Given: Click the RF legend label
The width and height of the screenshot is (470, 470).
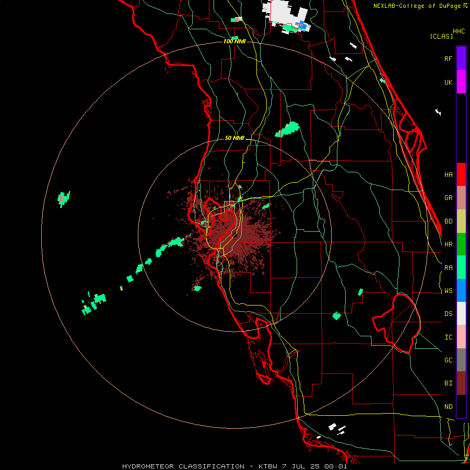Looking at the screenshot, I should (448, 58).
